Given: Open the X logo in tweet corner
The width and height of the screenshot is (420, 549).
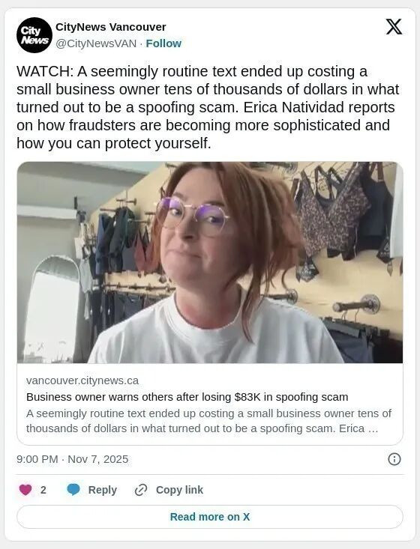Looking at the screenshot, I should [394, 27].
